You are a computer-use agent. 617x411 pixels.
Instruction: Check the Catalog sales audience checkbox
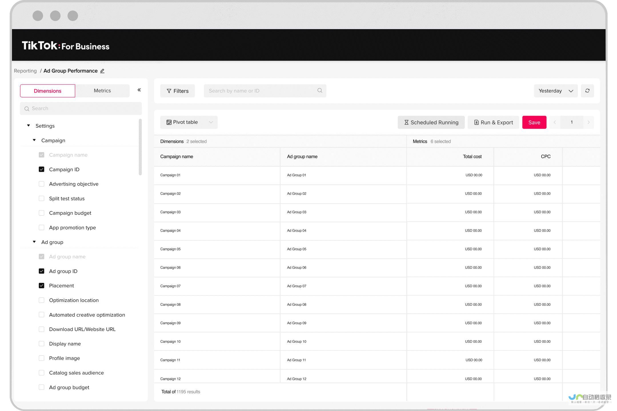(41, 373)
